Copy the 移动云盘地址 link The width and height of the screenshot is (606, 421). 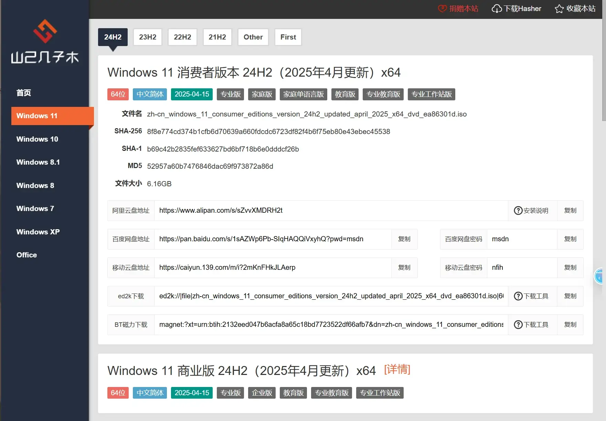click(x=404, y=268)
